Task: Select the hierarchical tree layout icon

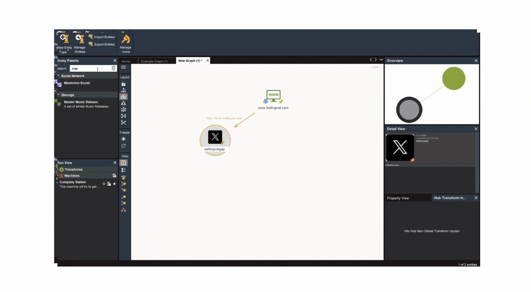Action: tap(123, 103)
